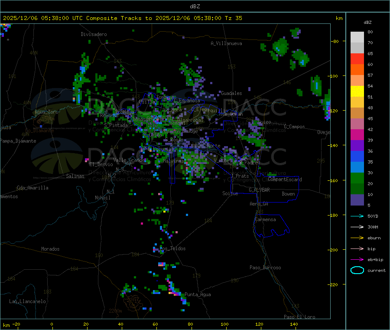The height and width of the screenshot is (330, 390).
Task: Click the 'km' unit label at top right
Action: tap(339, 18)
